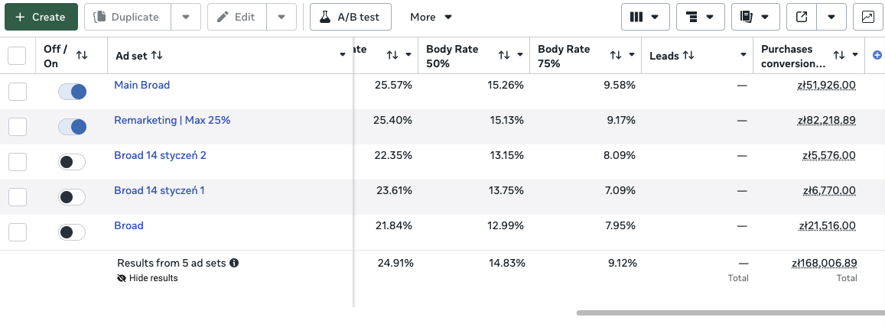
Task: Open the reports menu icon
Action: pos(755,17)
